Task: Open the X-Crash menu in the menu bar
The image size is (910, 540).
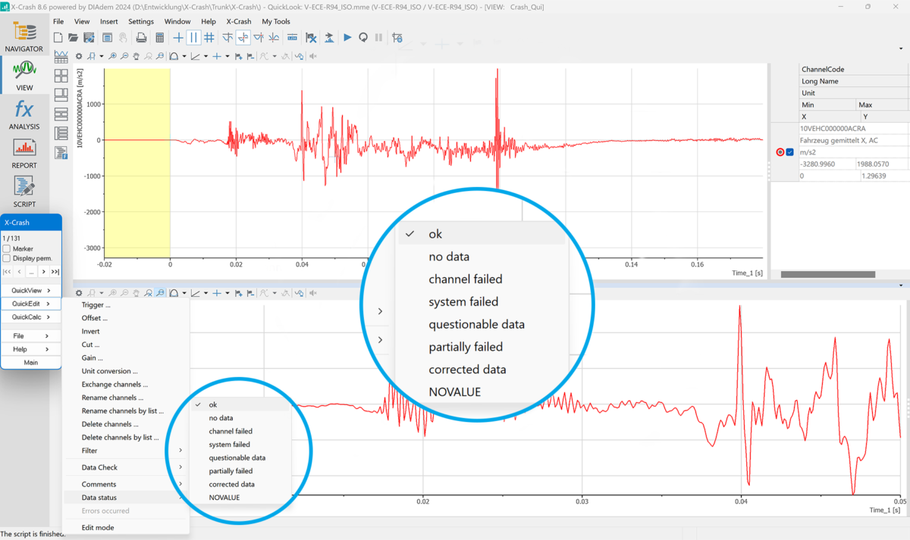Action: [239, 22]
